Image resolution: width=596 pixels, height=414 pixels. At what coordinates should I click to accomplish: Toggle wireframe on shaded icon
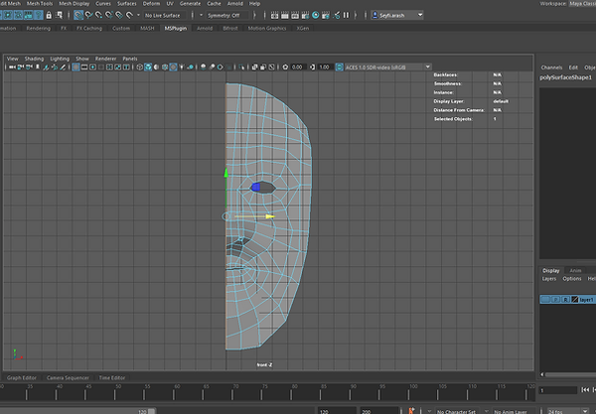coord(165,68)
